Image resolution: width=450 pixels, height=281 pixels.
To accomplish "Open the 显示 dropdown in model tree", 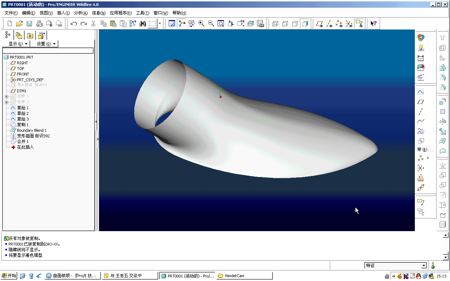I will point(16,44).
